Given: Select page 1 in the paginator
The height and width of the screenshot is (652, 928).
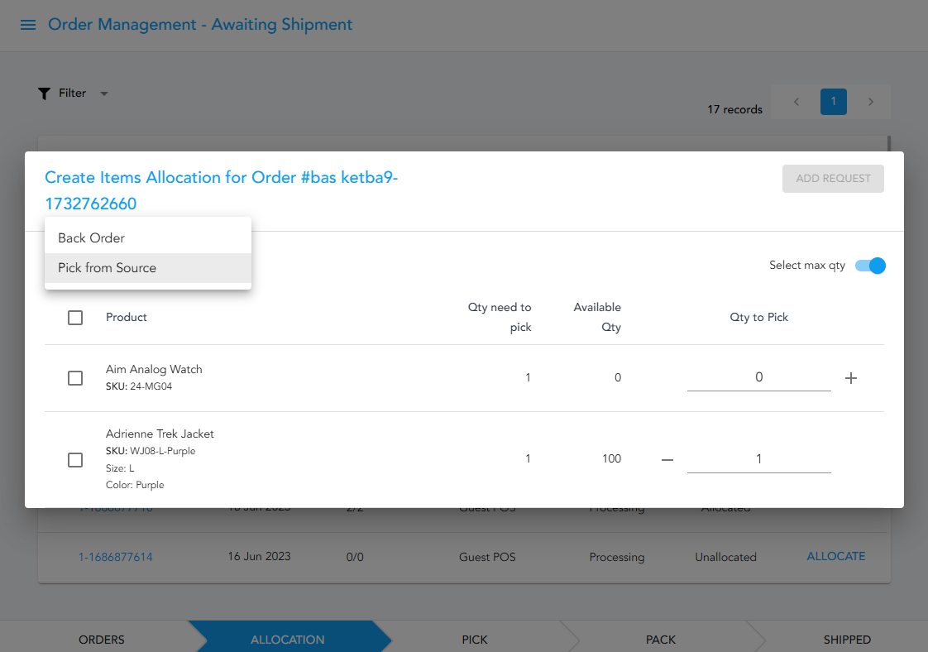Looking at the screenshot, I should click(x=833, y=101).
